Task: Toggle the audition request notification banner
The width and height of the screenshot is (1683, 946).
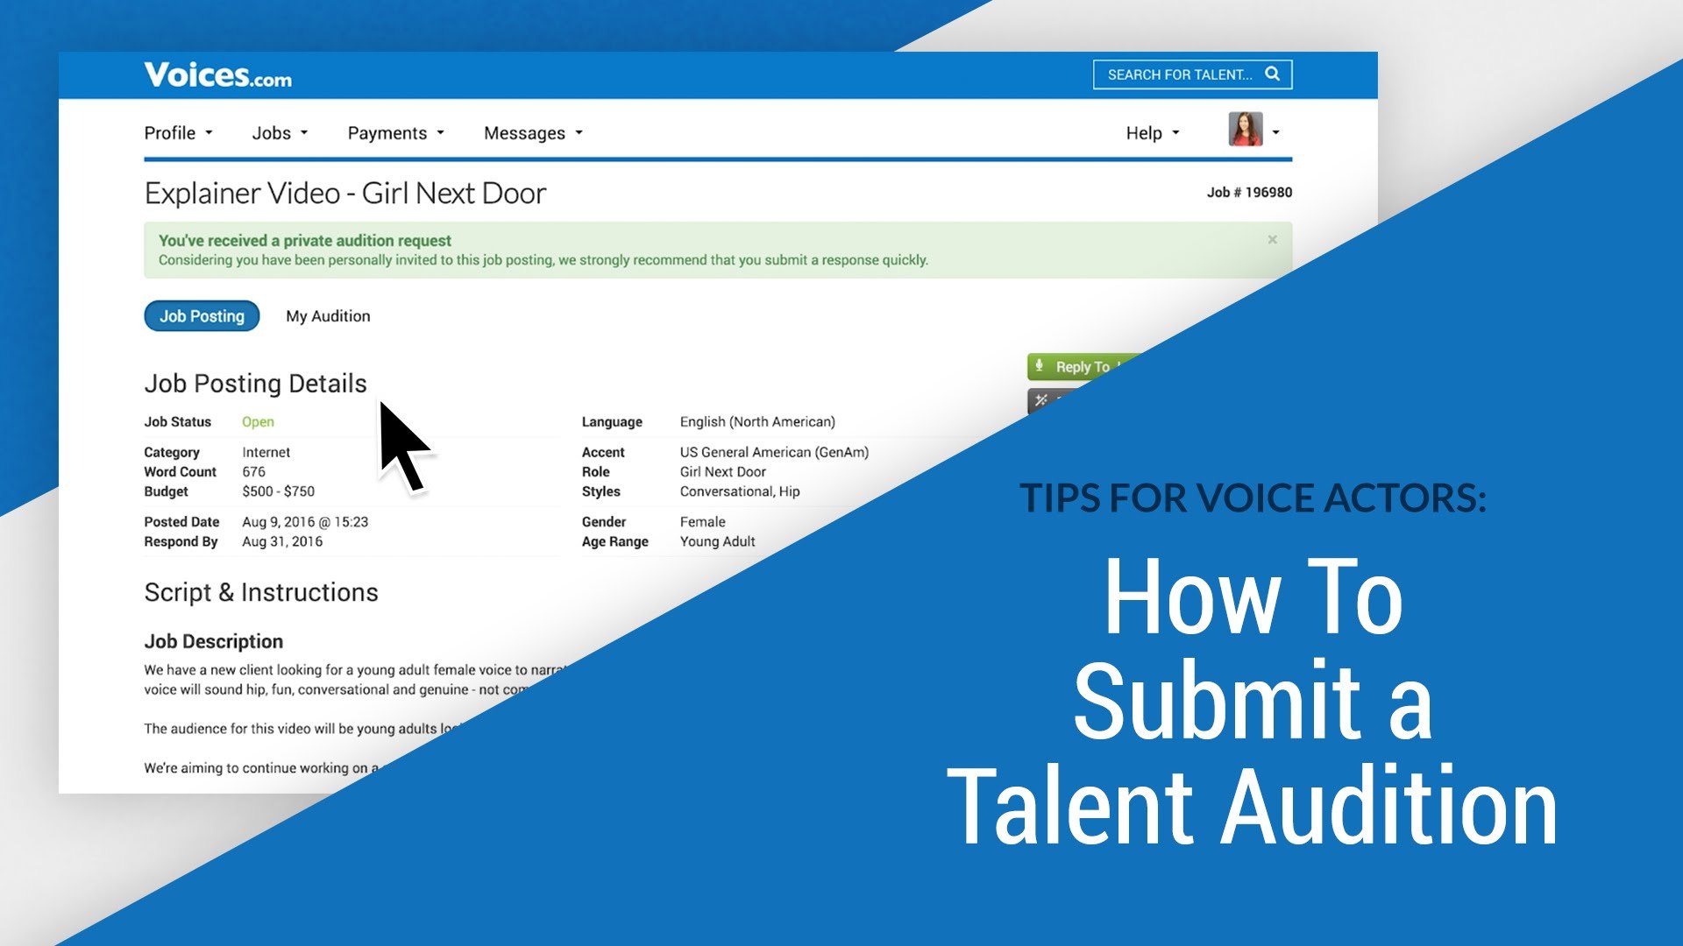Action: 1270,239
